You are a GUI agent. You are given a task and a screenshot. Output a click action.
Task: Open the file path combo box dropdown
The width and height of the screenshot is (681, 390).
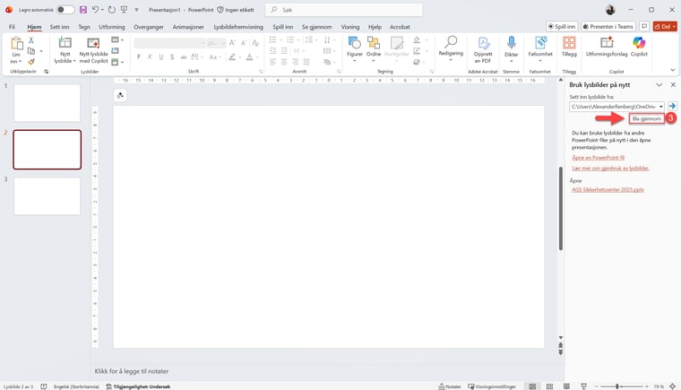[661, 107]
